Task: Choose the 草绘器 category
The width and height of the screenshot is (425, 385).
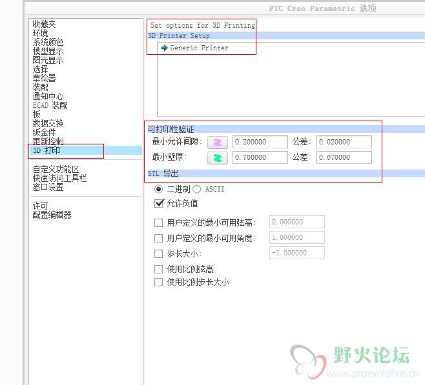Action: point(44,78)
